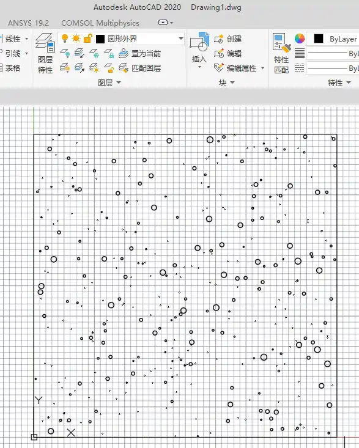359x448 pixels.
Task: Click the 匹配图层 (Match Layer) icon
Action: 124,68
